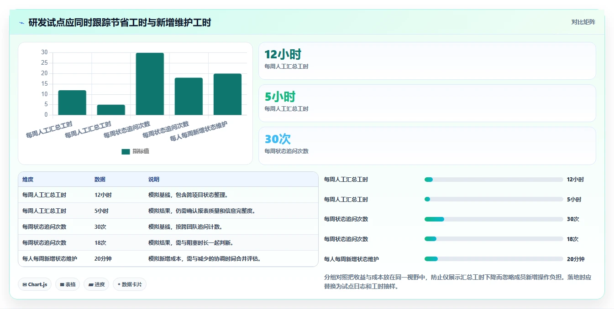Screen dimensions: 614x309
Task: Click the footer paragraph starting with 分组对照把收益与成本
Action: [458, 282]
